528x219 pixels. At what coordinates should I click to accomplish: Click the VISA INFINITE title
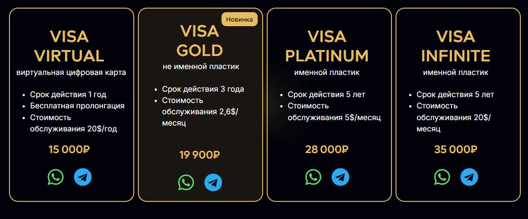coord(456,46)
